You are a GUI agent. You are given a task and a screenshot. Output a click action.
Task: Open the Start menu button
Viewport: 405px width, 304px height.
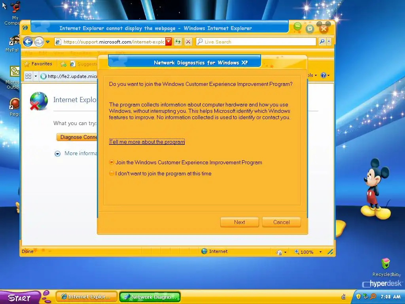[x=20, y=298]
